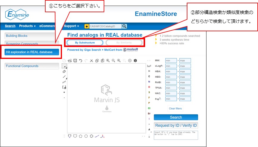258x147 pixels.
Task: Click the 3D axes template icon
Action: pyautogui.click(x=102, y=136)
